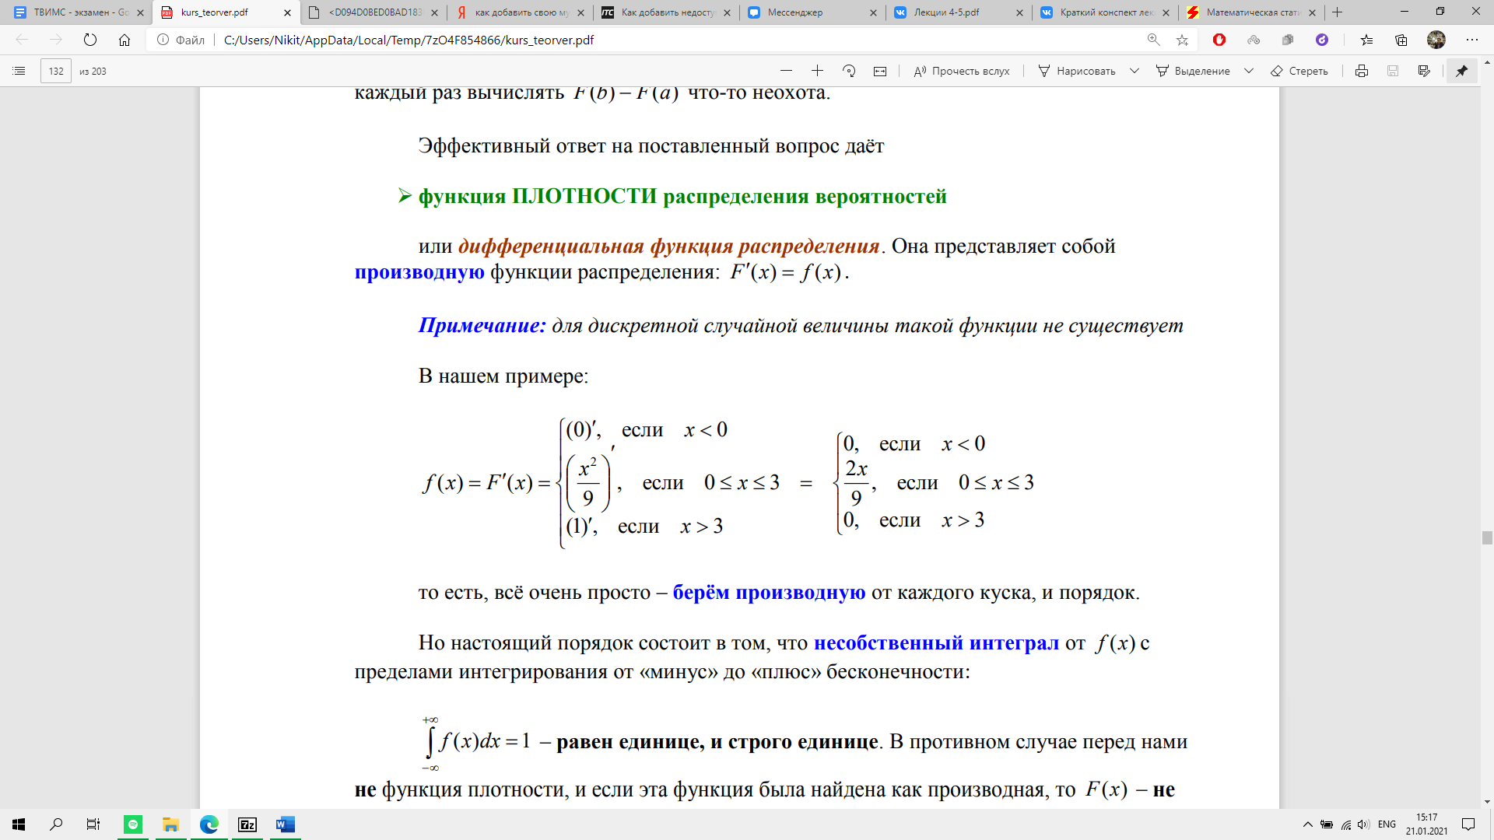Open 7-Zip from taskbar
The width and height of the screenshot is (1494, 840).
(x=247, y=824)
